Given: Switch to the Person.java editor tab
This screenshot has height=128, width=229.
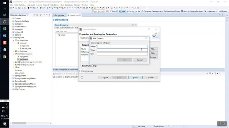Looking at the screenshot, I should [59, 15].
